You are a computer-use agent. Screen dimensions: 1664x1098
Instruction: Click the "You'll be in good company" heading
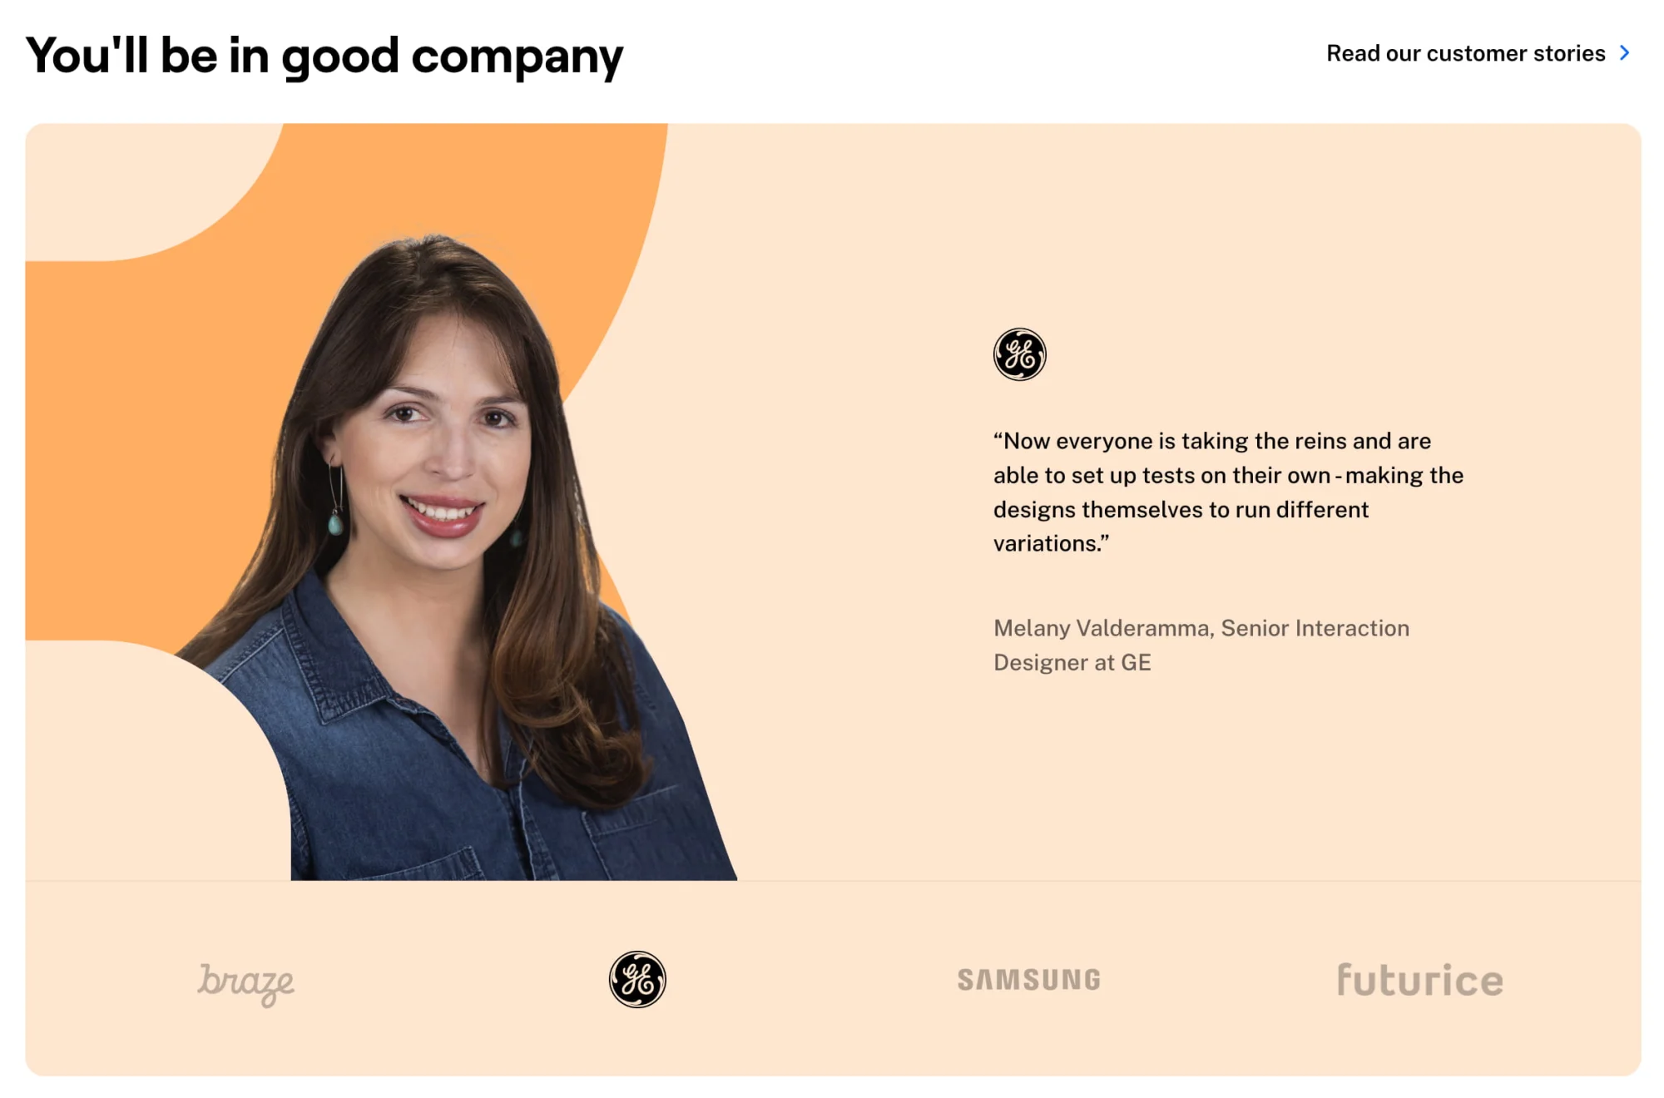click(324, 56)
